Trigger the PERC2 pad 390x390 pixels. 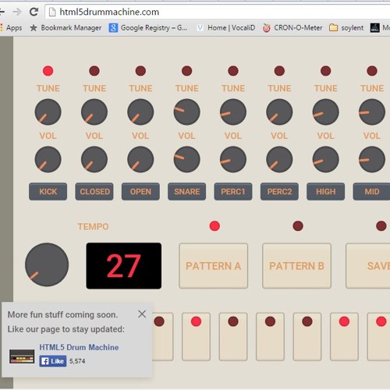279,192
